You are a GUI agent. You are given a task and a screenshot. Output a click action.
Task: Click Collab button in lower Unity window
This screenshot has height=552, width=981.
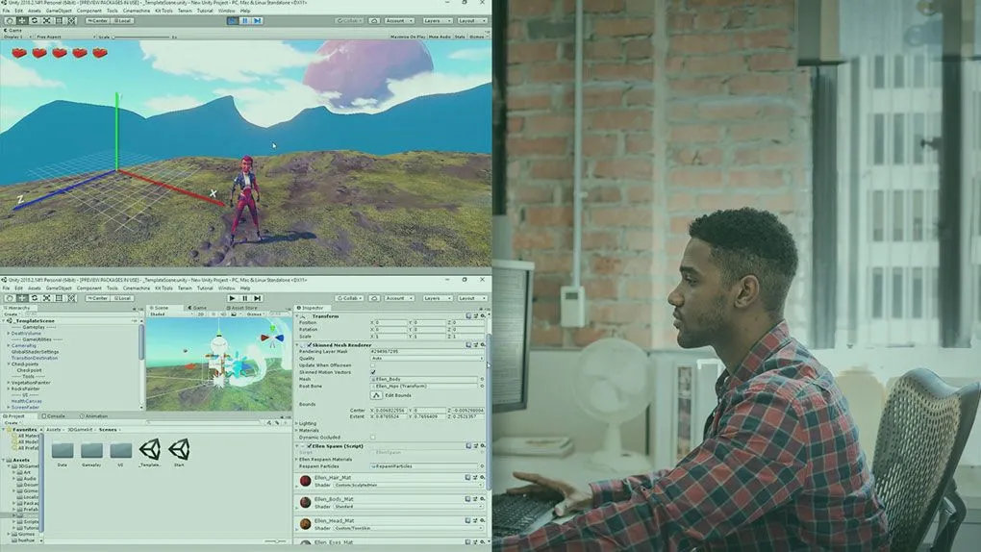[349, 298]
